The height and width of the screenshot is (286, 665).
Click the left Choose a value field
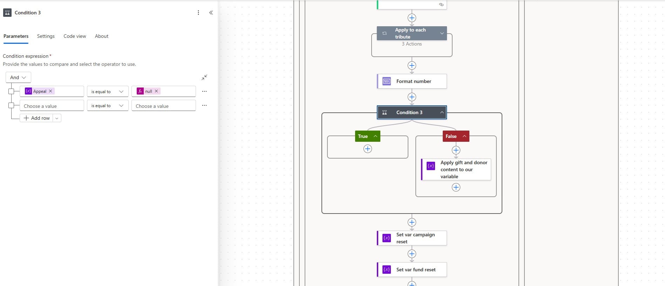(x=52, y=106)
